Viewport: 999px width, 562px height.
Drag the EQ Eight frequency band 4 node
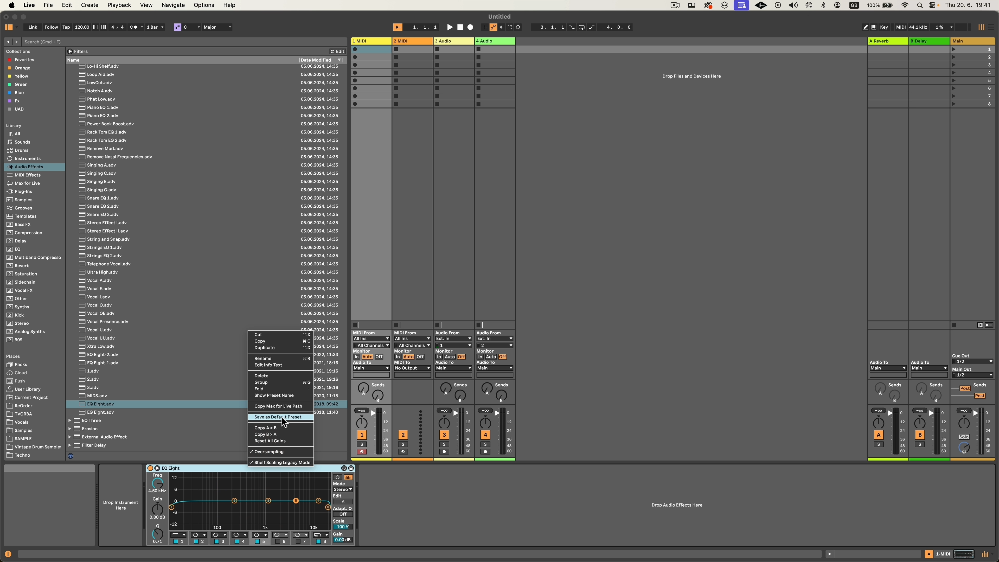(318, 500)
